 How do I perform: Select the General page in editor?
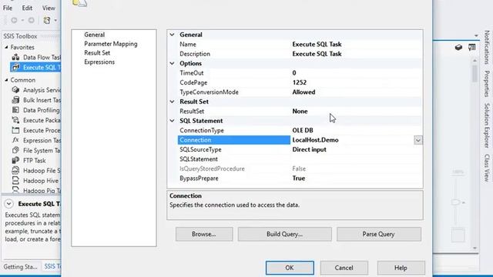[x=94, y=35]
